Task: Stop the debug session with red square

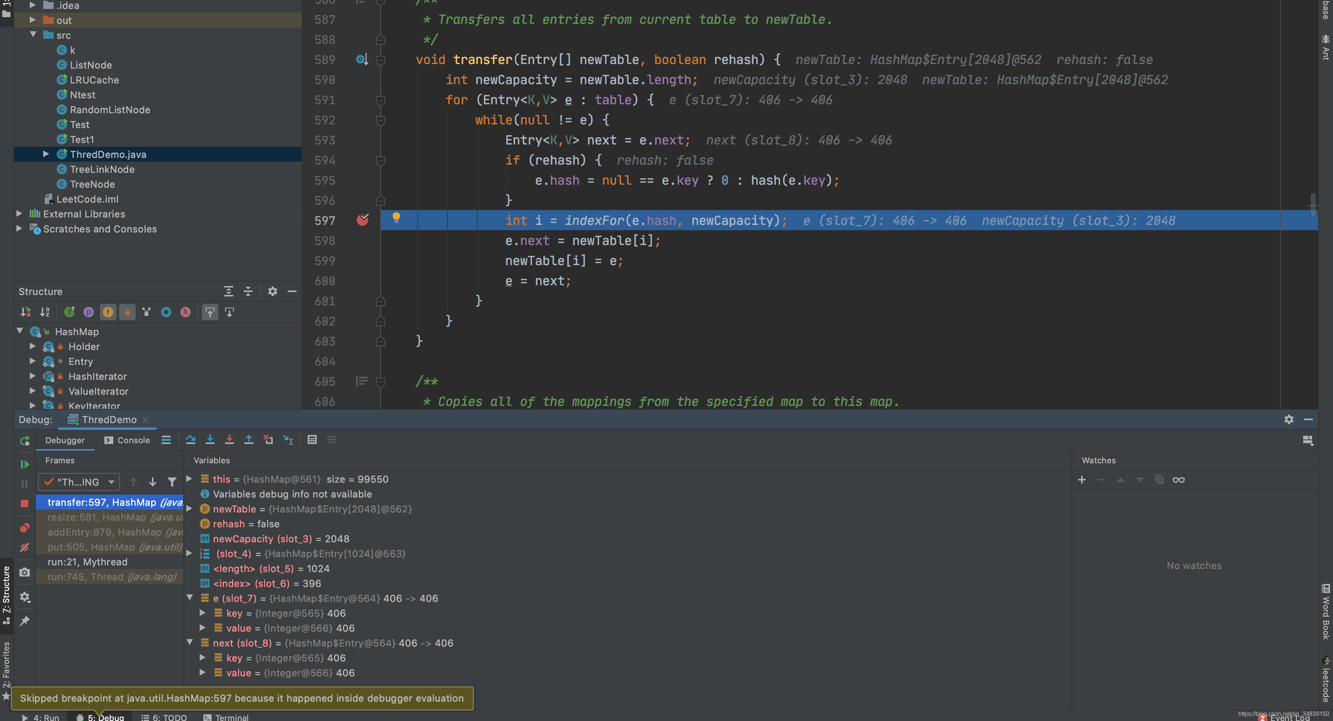Action: coord(24,503)
